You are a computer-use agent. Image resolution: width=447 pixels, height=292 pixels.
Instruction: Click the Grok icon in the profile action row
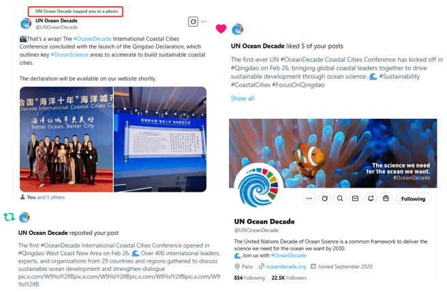pyautogui.click(x=324, y=199)
